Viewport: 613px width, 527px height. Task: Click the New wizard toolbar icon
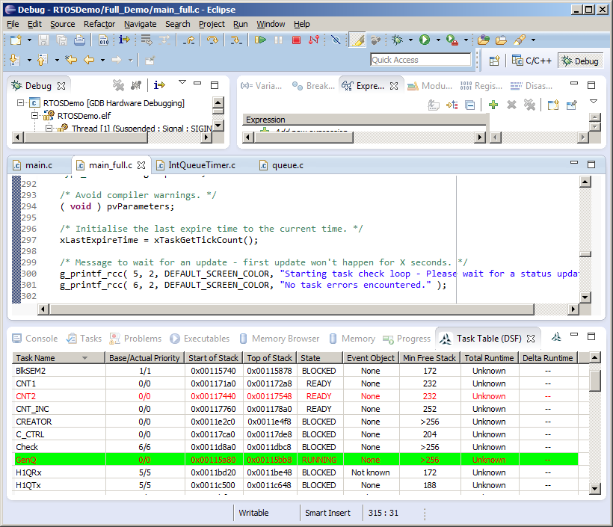coord(16,40)
